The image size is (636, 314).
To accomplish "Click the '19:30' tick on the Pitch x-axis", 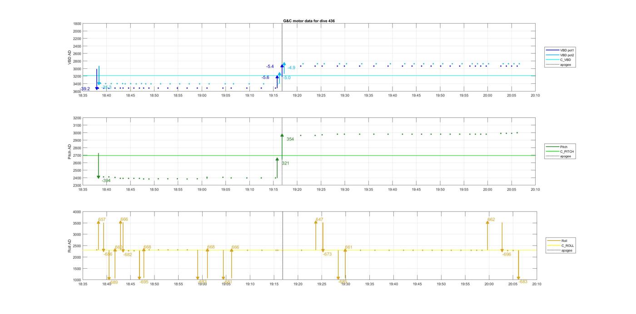I will [345, 189].
